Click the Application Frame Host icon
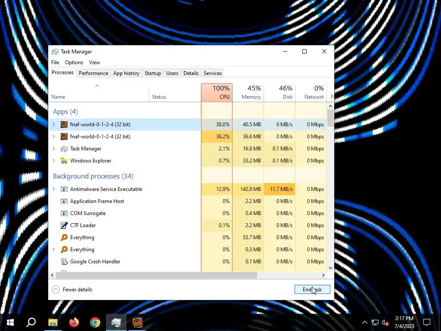Screen dimensions: 441x331 click(64, 201)
